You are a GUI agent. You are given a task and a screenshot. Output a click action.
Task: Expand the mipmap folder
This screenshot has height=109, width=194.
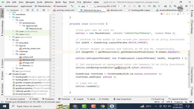click(13, 51)
